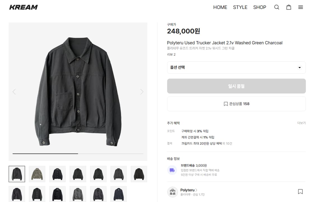Click the 일시 품절 button
The width and height of the screenshot is (315, 202).
[x=236, y=86]
